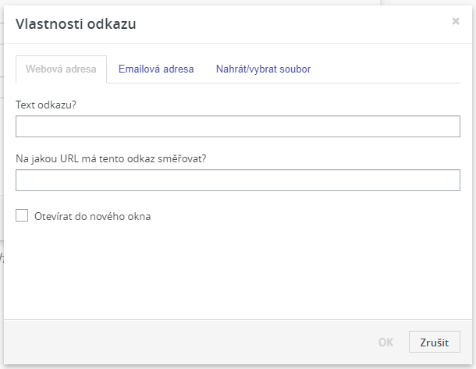Focus the Text odkazu input field
This screenshot has height=369, width=476.
coord(238,126)
